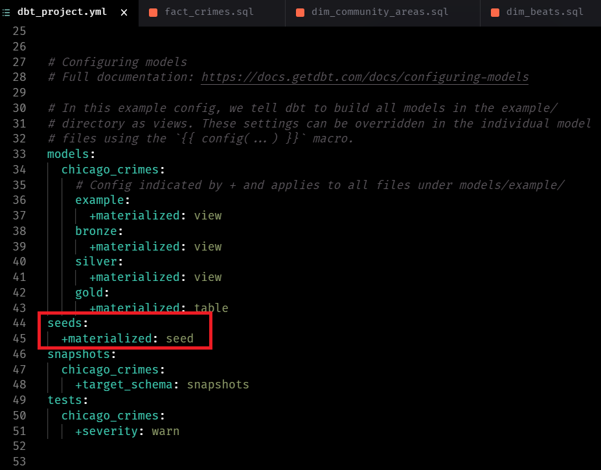The image size is (601, 470).
Task: Click the 'example' key on line 36
Action: (100, 200)
